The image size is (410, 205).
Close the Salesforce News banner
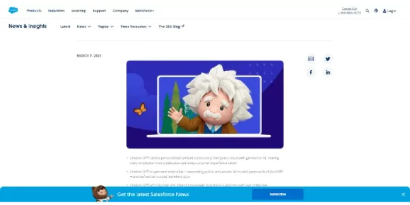[x=403, y=194]
